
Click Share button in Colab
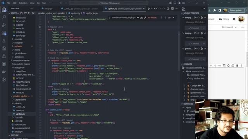click(x=224, y=19)
